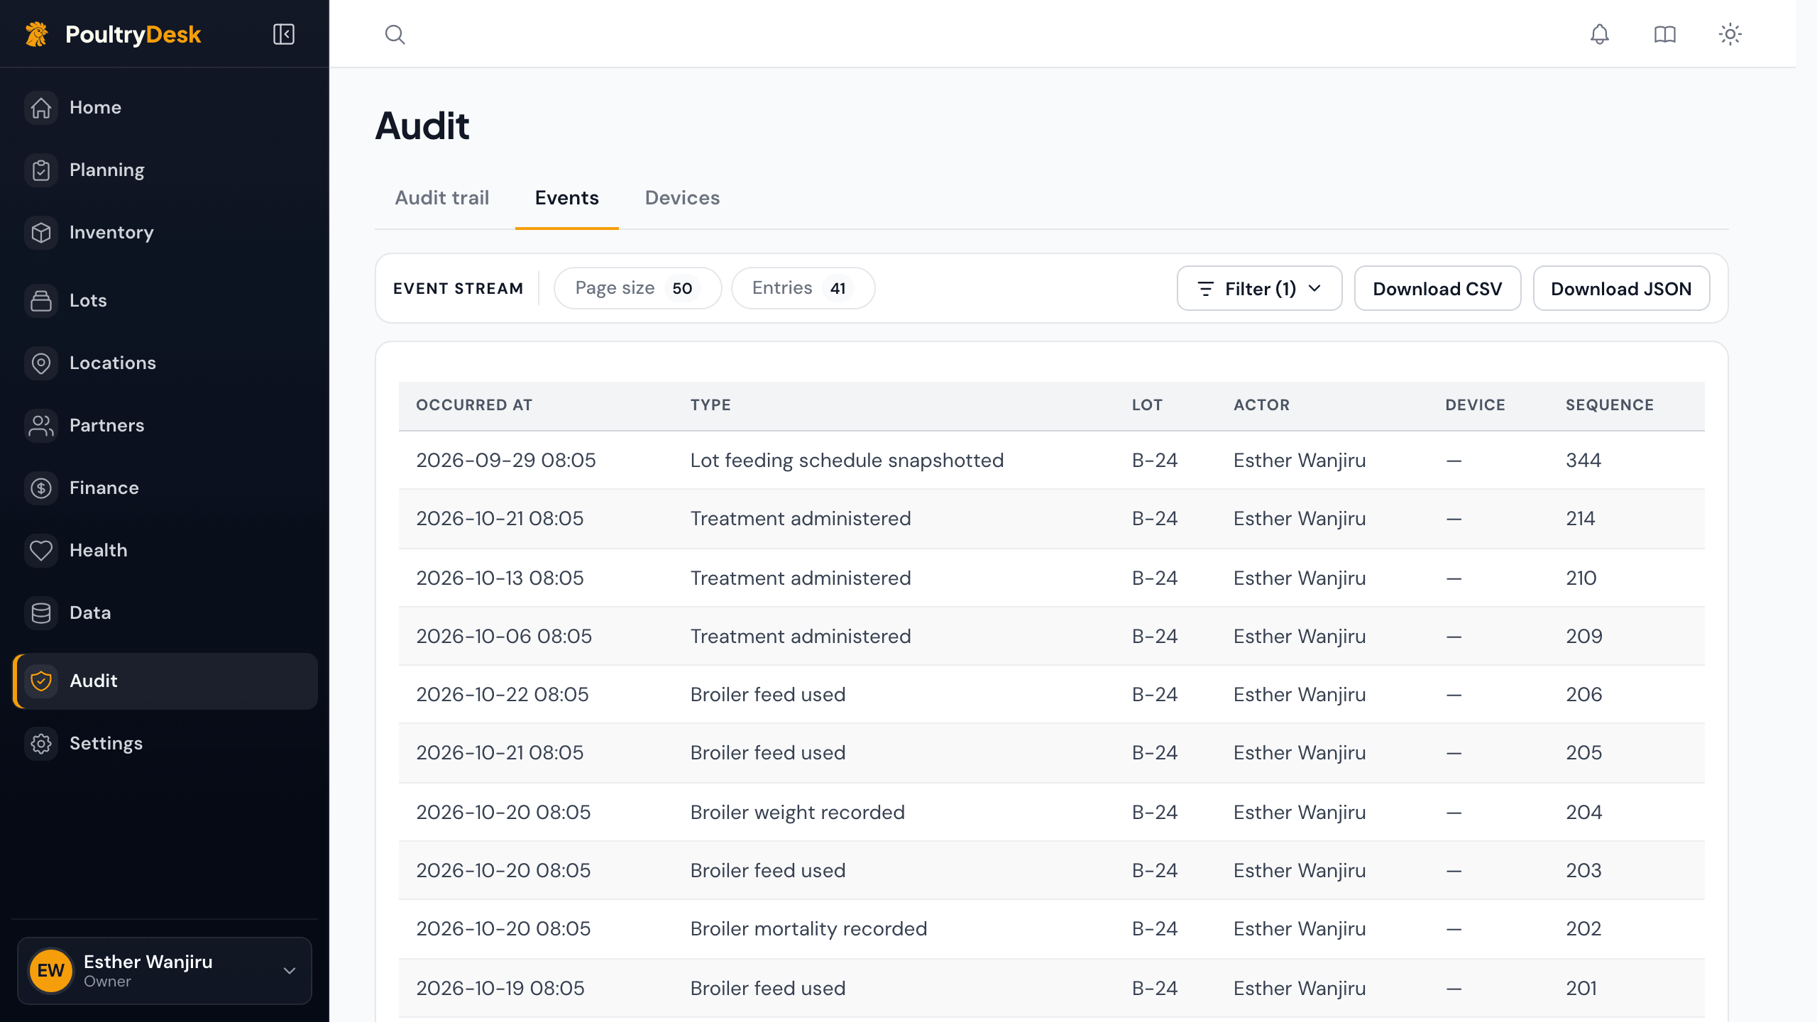The height and width of the screenshot is (1022, 1817).
Task: Open Partners people icon
Action: pos(41,426)
